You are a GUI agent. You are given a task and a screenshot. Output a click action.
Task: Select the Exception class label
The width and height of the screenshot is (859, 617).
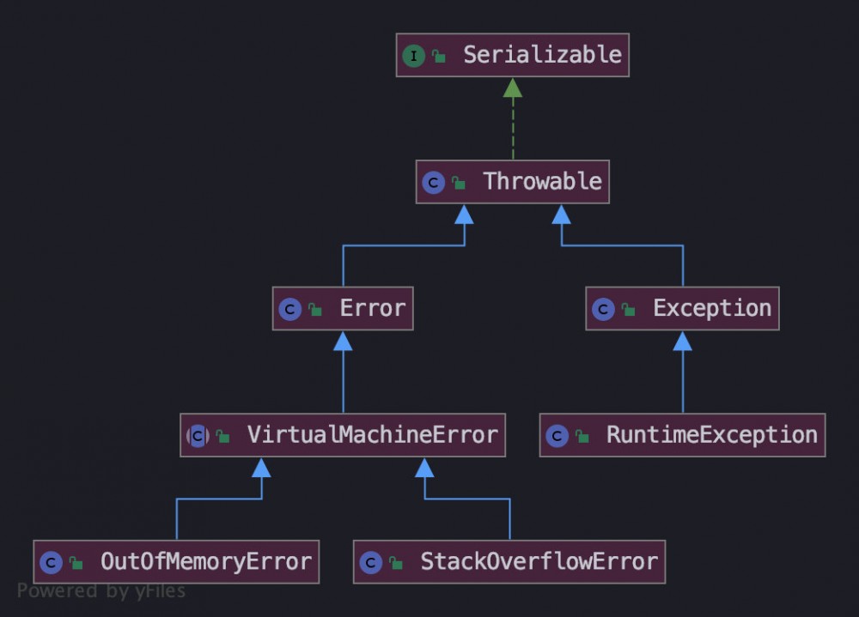(712, 308)
